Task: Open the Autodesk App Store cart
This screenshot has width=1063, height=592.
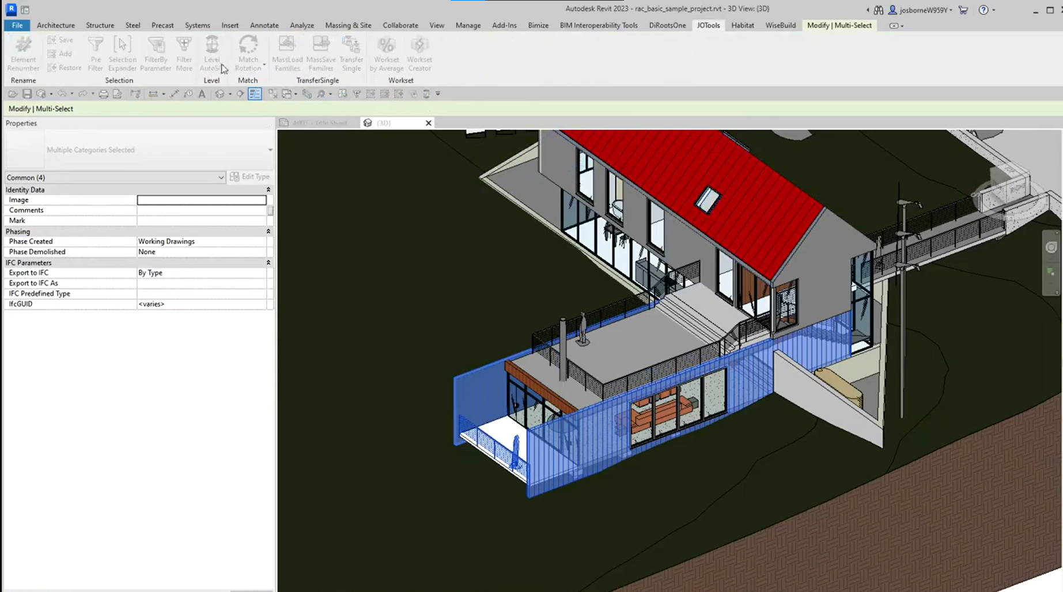Action: (x=963, y=10)
